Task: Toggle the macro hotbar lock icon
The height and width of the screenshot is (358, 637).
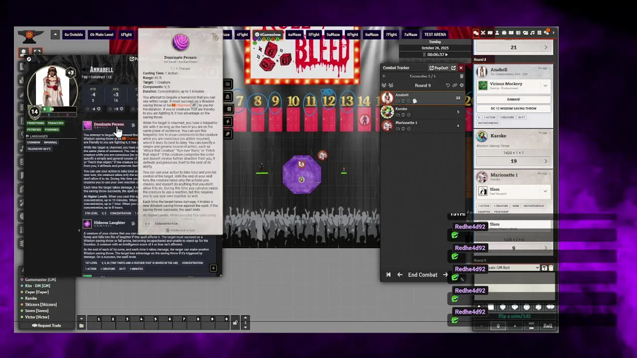Action: click(235, 323)
